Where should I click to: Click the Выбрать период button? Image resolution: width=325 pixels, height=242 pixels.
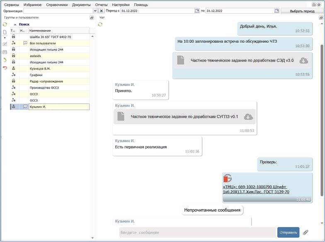pos(302,11)
